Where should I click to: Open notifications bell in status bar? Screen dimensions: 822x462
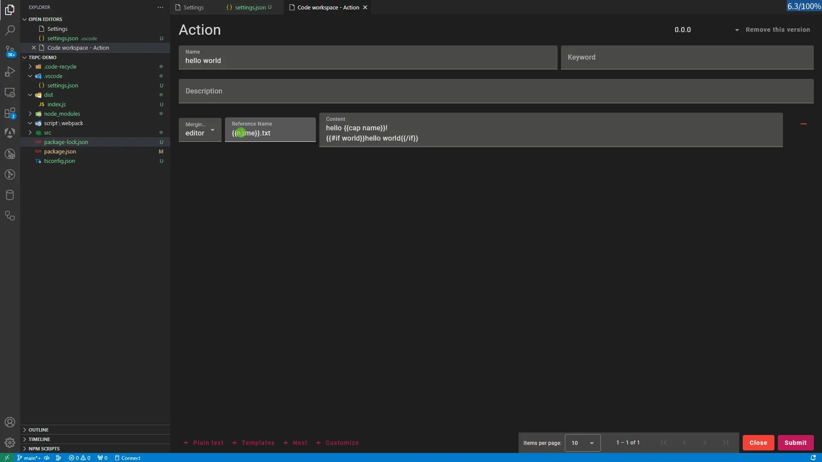(813, 458)
